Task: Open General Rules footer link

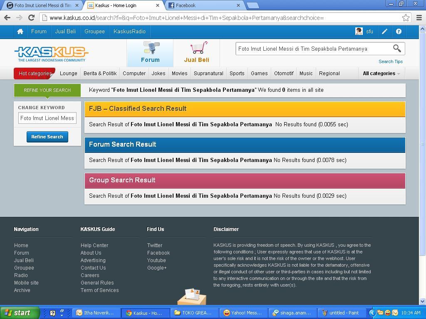Action: click(97, 282)
